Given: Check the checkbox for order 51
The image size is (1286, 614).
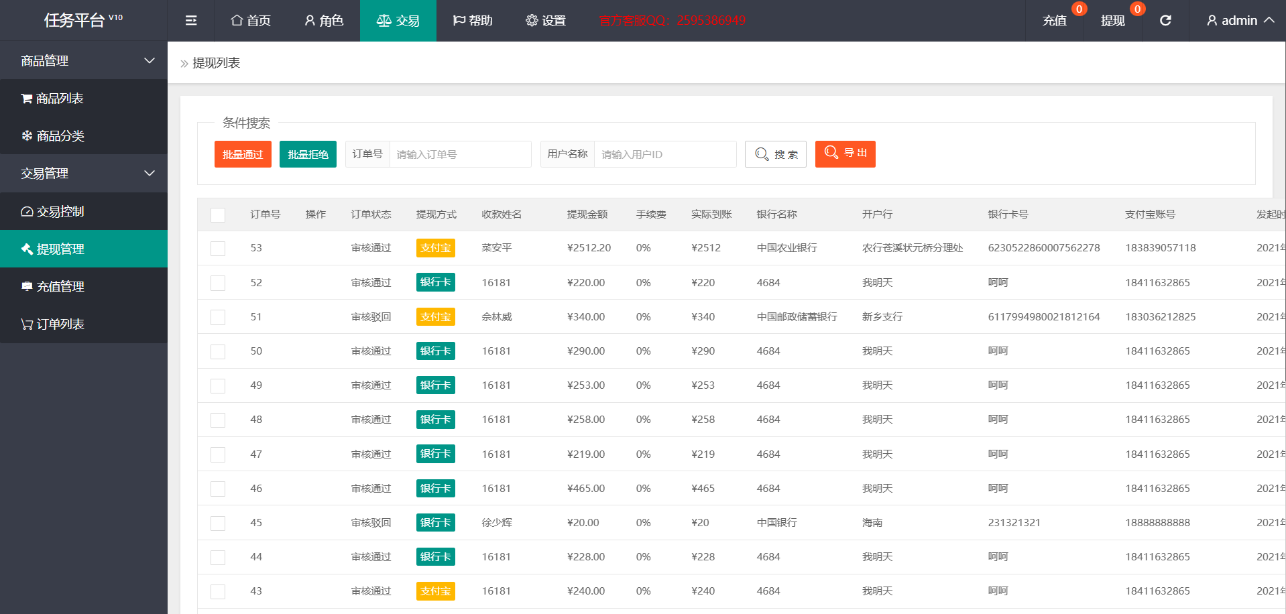Looking at the screenshot, I should [x=218, y=317].
